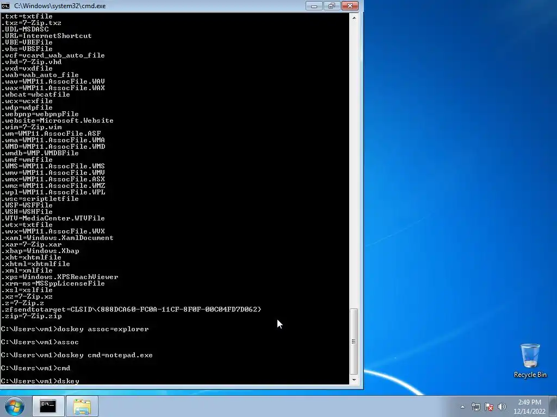The width and height of the screenshot is (557, 417).
Task: Click the line .UDL=MSDASC
Action: pos(25,29)
